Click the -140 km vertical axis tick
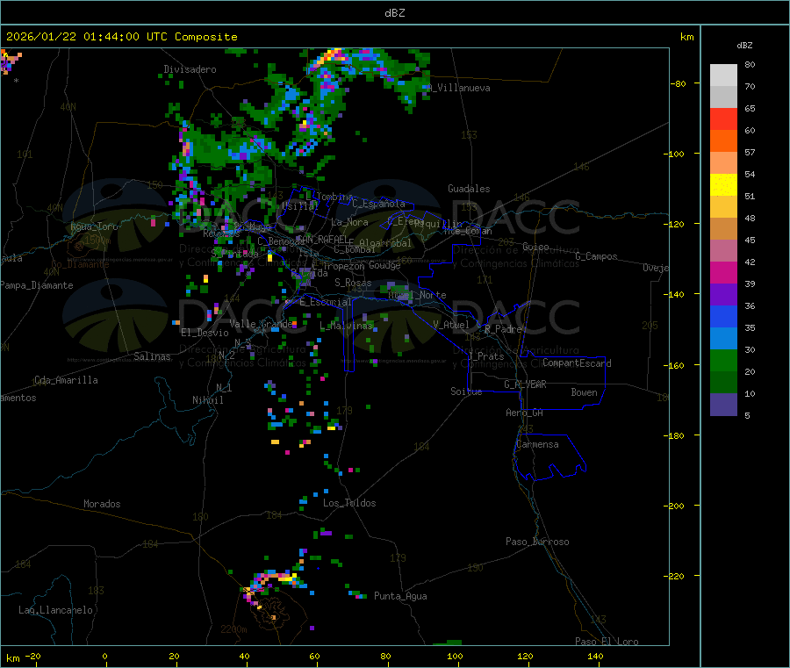The image size is (790, 668). pos(676,295)
